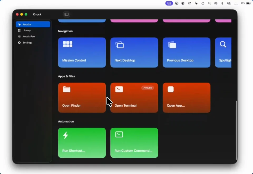Click the vertical scrollbar thumb
Image resolution: width=253 pixels, height=174 pixels.
(x=236, y=130)
